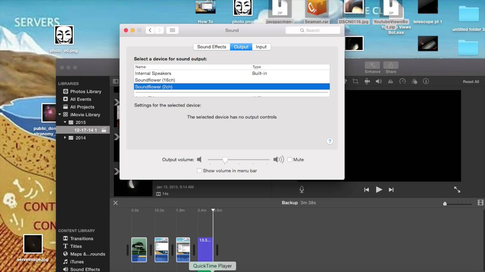Open Transitions in Content Library

click(81, 238)
